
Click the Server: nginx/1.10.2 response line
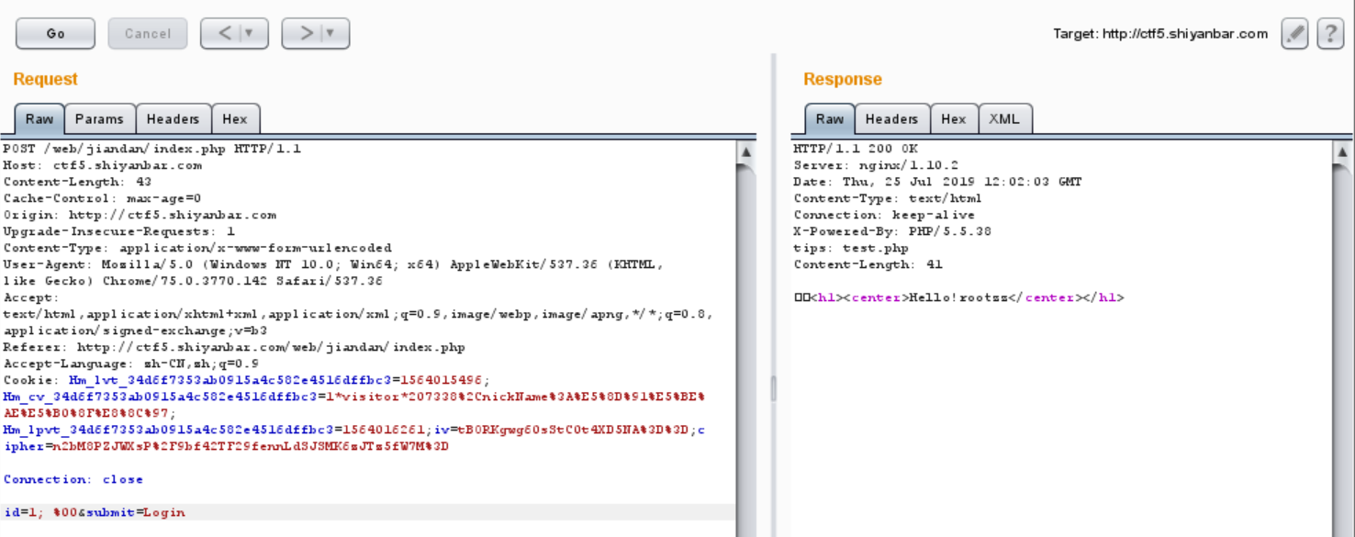pos(876,165)
